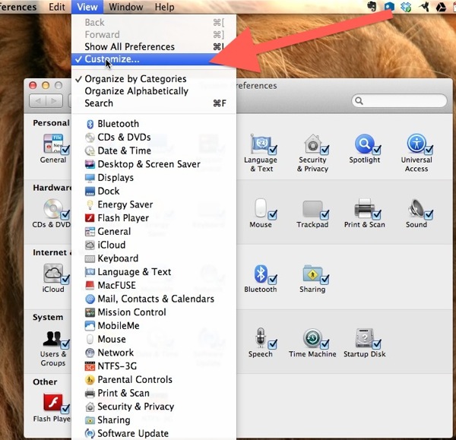Open the General preference pane icon

(x=53, y=144)
